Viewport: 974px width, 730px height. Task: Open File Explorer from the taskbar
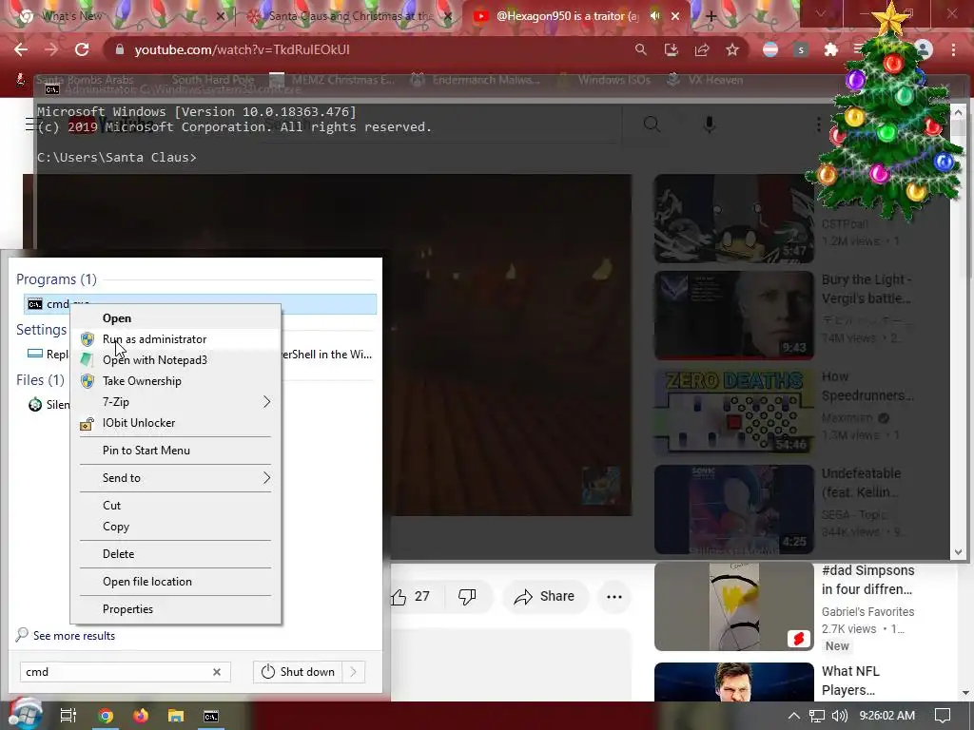[176, 716]
